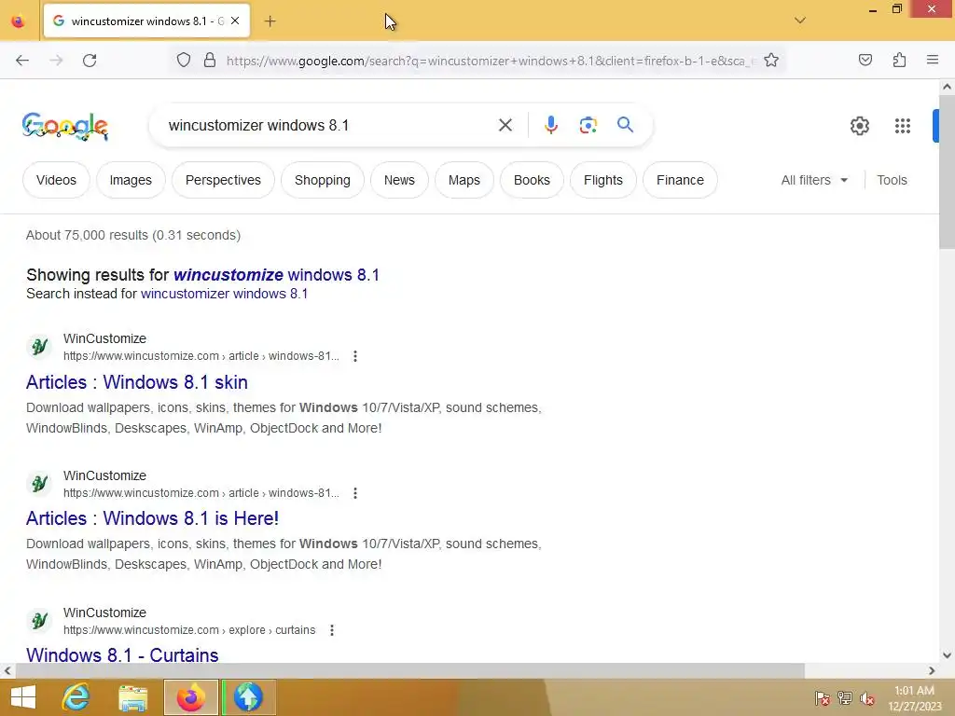
Task: Click into the Google search field
Action: [329, 126]
